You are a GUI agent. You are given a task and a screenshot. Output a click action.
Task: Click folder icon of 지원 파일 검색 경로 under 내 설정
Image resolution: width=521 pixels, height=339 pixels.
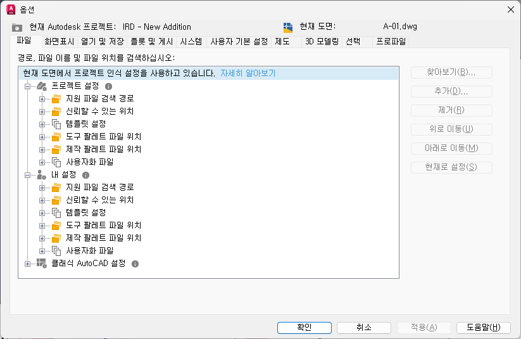click(x=56, y=188)
